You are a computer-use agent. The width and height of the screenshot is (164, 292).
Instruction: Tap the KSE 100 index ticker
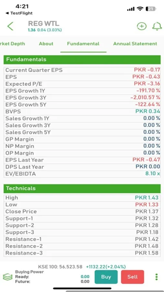(x=82, y=267)
